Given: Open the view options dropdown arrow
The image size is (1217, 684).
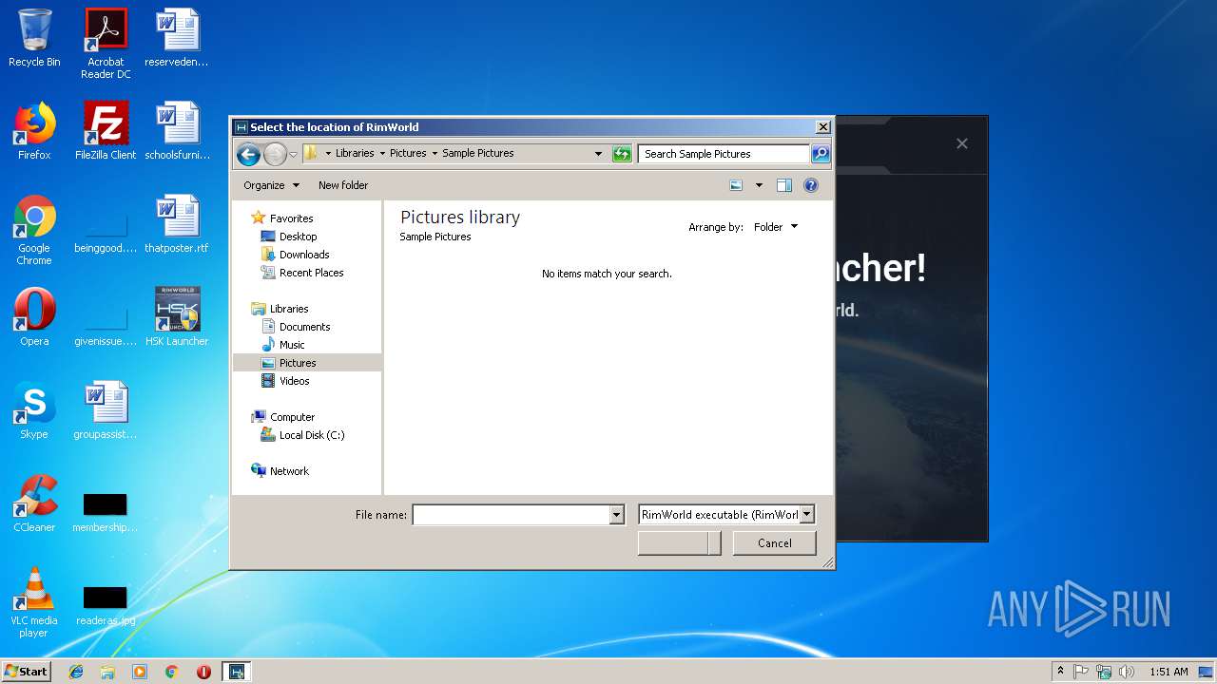Looking at the screenshot, I should (x=759, y=185).
